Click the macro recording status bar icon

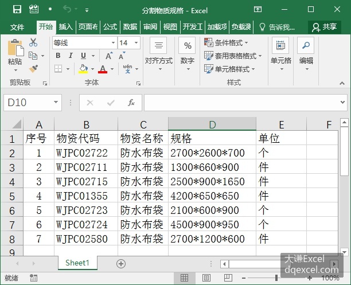pyautogui.click(x=34, y=278)
